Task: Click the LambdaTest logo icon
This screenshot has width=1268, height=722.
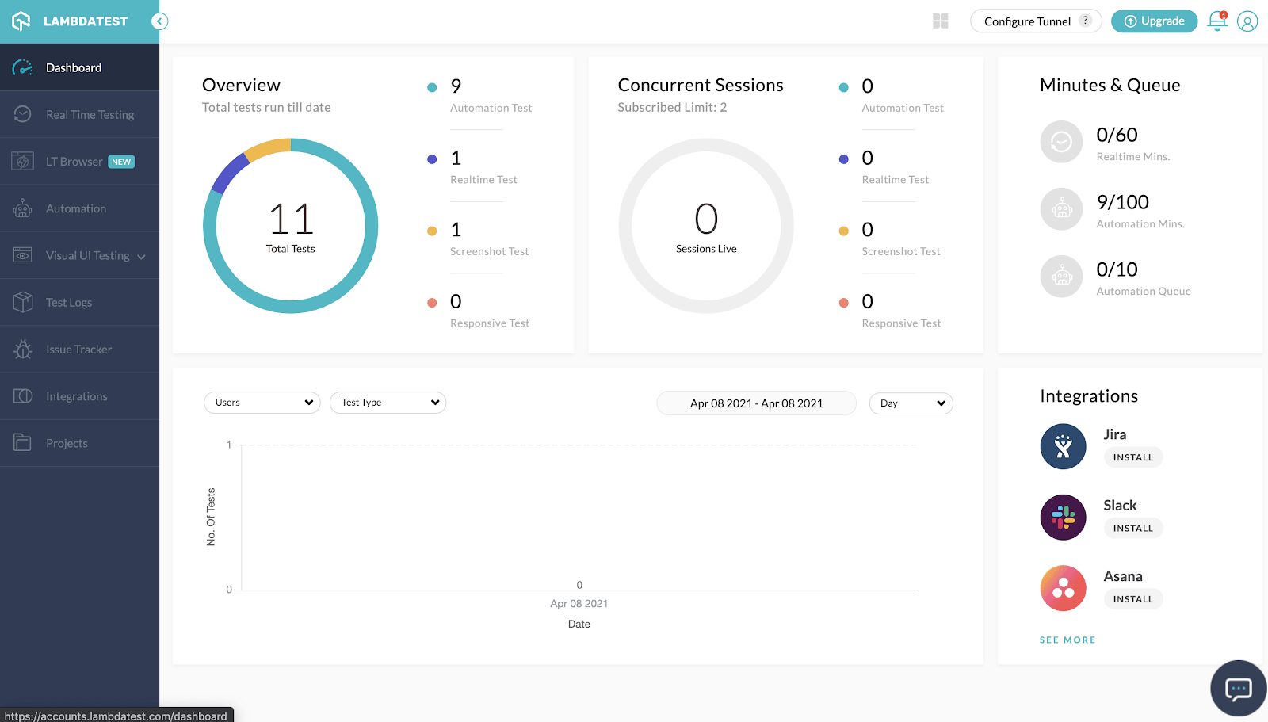Action: 21,21
